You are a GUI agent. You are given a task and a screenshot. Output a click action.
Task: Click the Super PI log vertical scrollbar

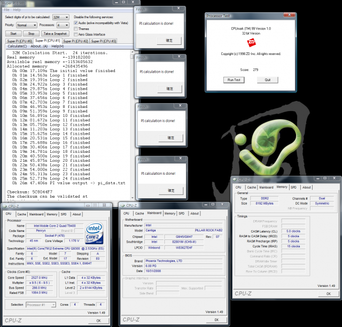[132, 125]
